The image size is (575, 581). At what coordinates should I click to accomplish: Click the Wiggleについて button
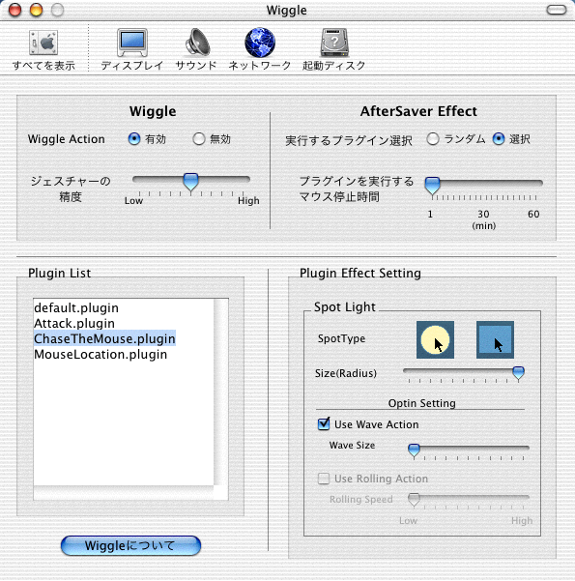[130, 545]
